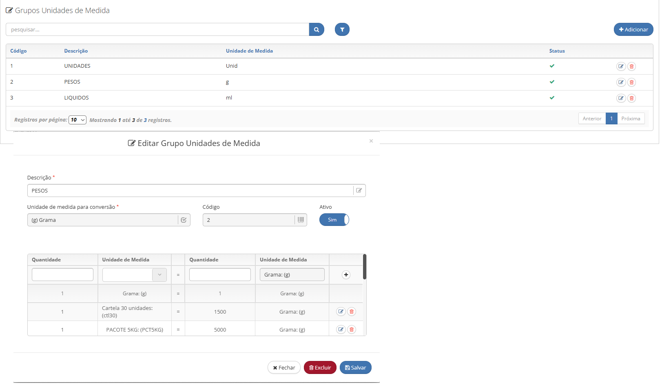The image size is (662, 385).
Task: Save with the Salvar button
Action: [356, 367]
